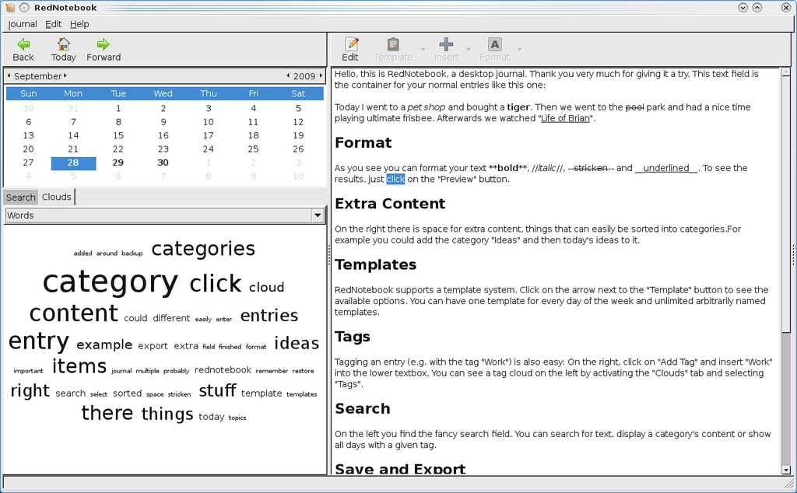797x493 pixels.
Task: Switch to the Search tab
Action: pos(21,198)
